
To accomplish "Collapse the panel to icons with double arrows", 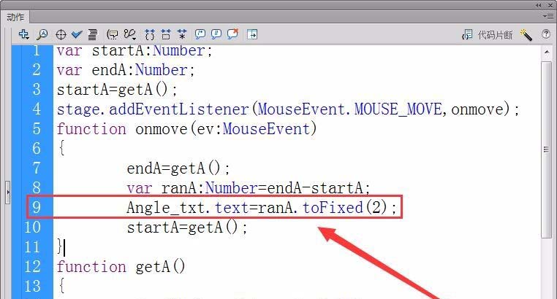I will tap(539, 5).
